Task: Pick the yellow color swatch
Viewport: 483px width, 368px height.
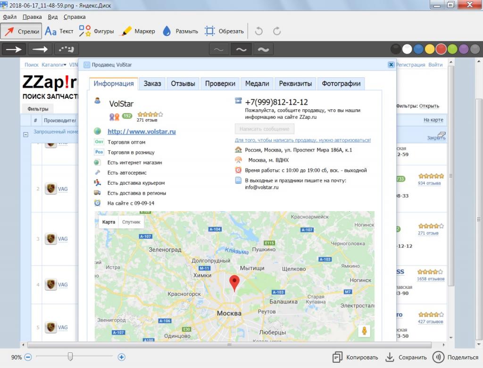Action: pyautogui.click(x=430, y=49)
